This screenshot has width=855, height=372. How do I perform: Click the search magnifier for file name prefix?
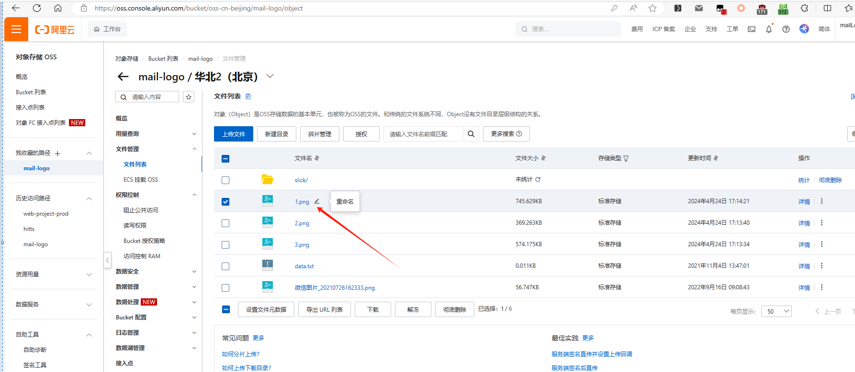pyautogui.click(x=471, y=134)
